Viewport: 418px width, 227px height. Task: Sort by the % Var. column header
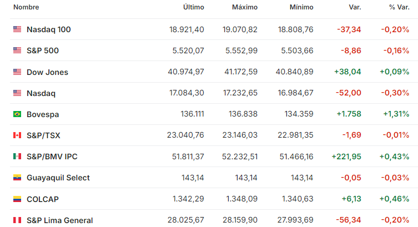click(399, 7)
